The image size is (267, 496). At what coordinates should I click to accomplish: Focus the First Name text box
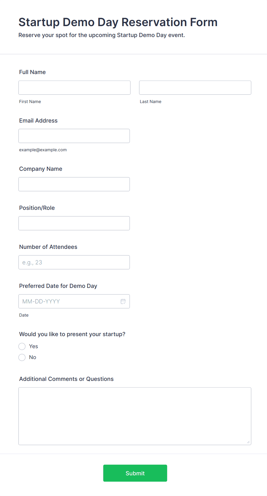[74, 88]
